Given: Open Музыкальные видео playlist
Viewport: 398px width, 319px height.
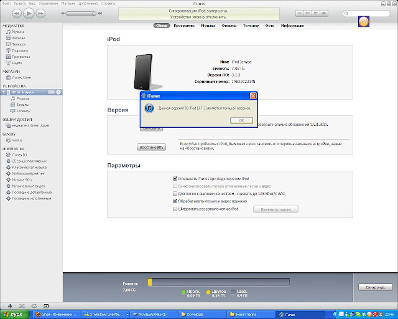Looking at the screenshot, I should point(28,186).
